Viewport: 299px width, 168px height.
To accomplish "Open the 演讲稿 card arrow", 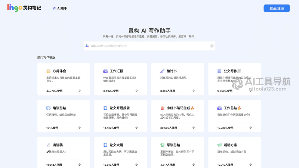I will click(x=79, y=165).
